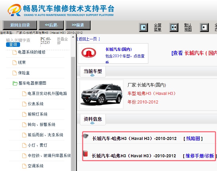Screen dimensions: 217x171
Task: Click the 默认视图 label
Action: click(x=188, y=27)
